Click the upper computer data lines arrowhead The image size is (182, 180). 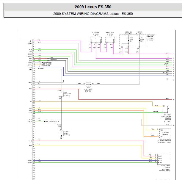click(x=42, y=63)
